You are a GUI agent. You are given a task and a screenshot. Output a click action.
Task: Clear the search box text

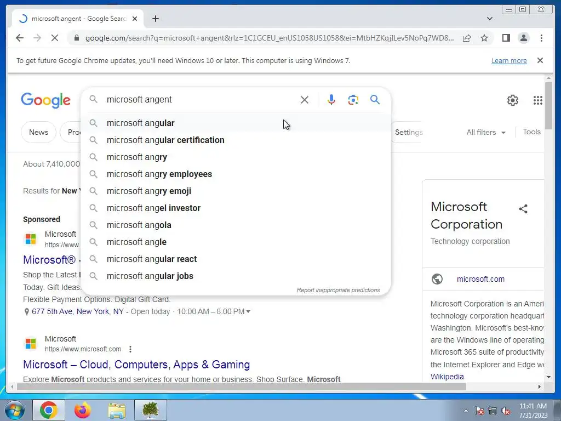click(x=305, y=100)
